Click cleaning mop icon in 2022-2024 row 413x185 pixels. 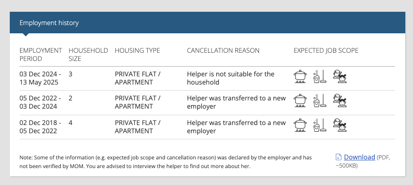coord(320,100)
